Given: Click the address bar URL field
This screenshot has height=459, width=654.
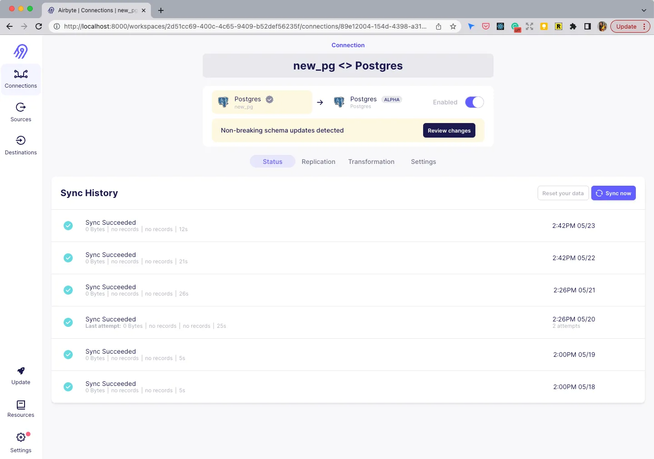Looking at the screenshot, I should pos(245,26).
